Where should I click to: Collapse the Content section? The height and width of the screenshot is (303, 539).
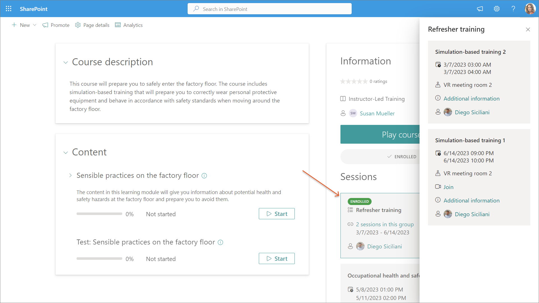tap(66, 153)
